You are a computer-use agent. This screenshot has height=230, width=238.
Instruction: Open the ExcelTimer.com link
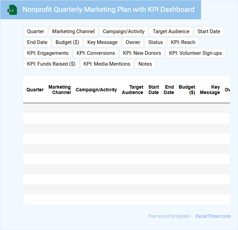click(x=213, y=216)
